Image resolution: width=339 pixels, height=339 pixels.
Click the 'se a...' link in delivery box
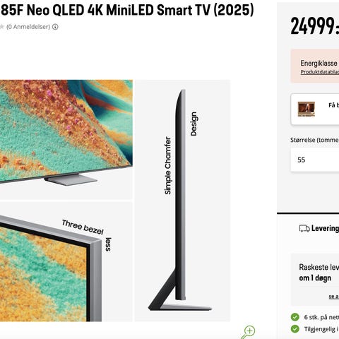coord(334,297)
